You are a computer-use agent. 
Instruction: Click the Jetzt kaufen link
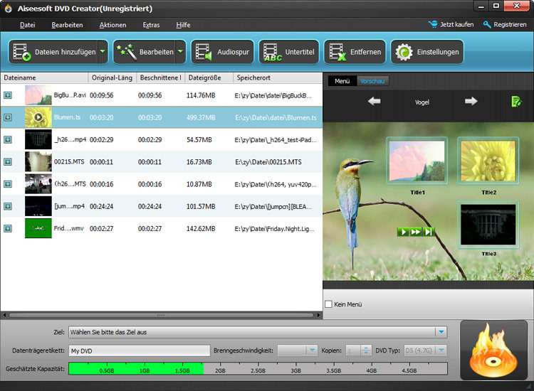click(x=451, y=25)
